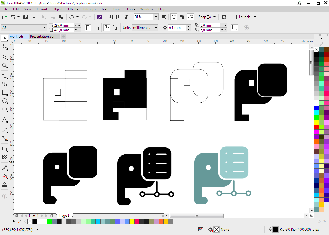Select the Parallel Dimension tool

[x=5, y=130]
